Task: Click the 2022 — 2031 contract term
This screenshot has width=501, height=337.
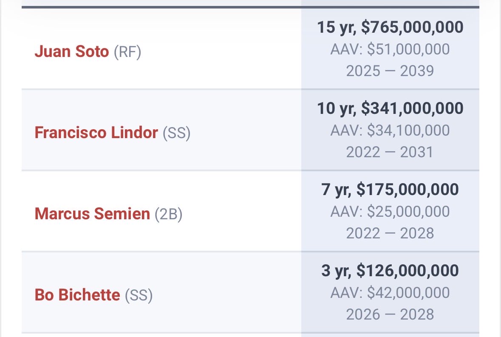Action: click(x=390, y=152)
